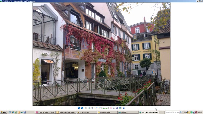This screenshot has height=114, width=203.
Task: Open the Windows Start menu
Action: [x=4, y=112]
